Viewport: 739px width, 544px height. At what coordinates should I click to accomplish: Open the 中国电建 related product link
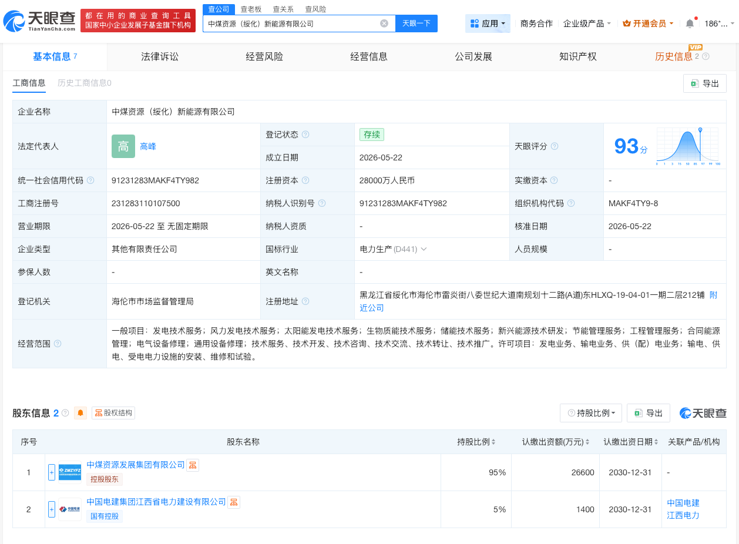pos(683,503)
